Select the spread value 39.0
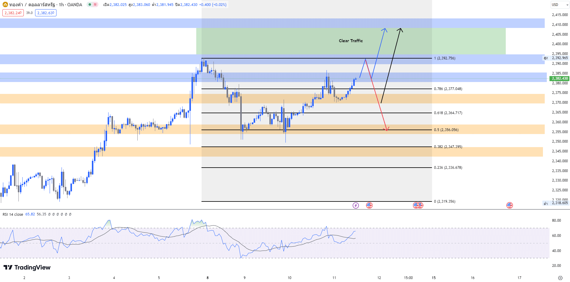Image resolution: width=570 pixels, height=282 pixels. (x=29, y=13)
